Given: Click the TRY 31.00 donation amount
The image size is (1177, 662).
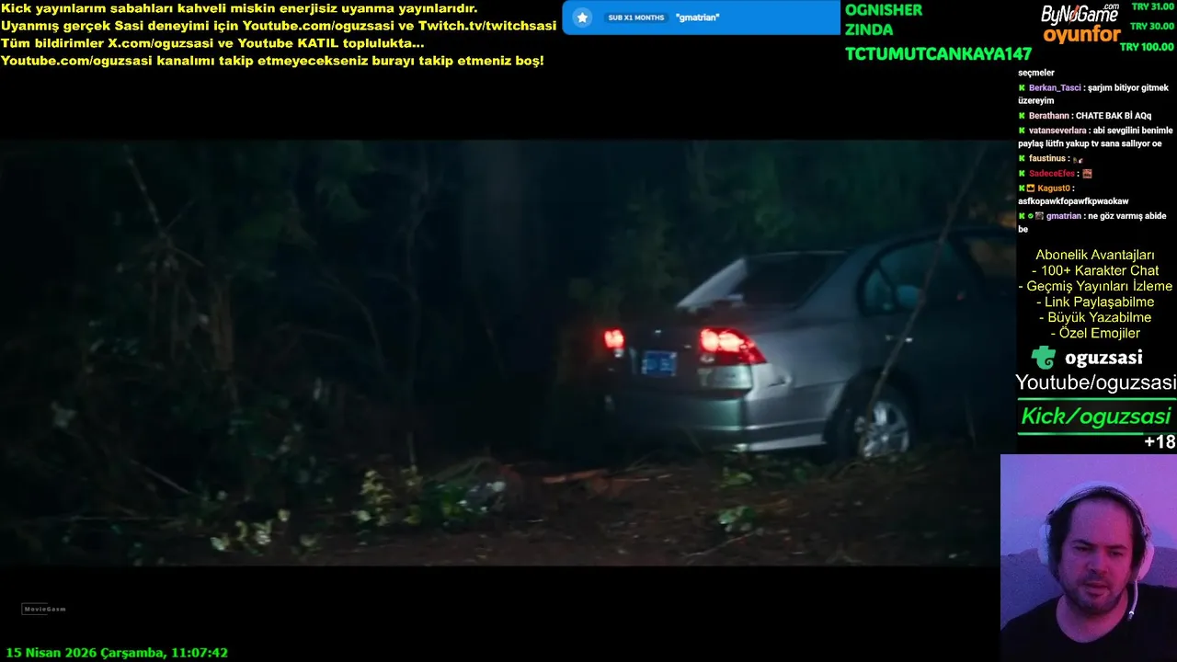Looking at the screenshot, I should (1152, 6).
